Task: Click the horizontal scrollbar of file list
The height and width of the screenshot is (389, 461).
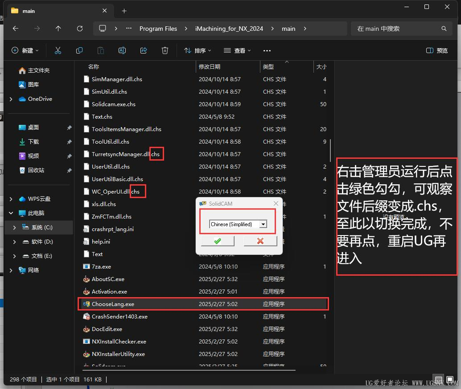Action: coord(189,370)
